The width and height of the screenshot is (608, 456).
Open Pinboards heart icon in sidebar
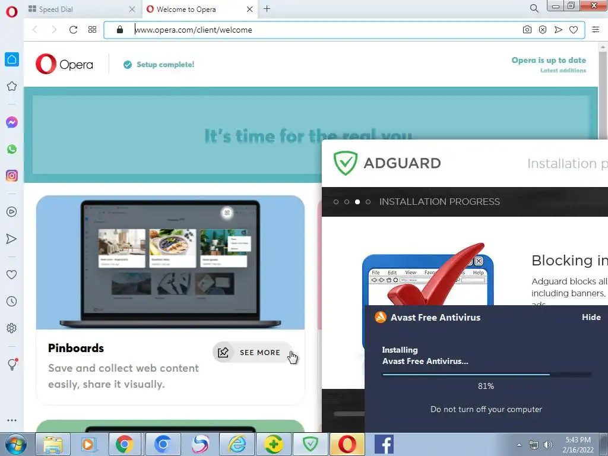(12, 274)
